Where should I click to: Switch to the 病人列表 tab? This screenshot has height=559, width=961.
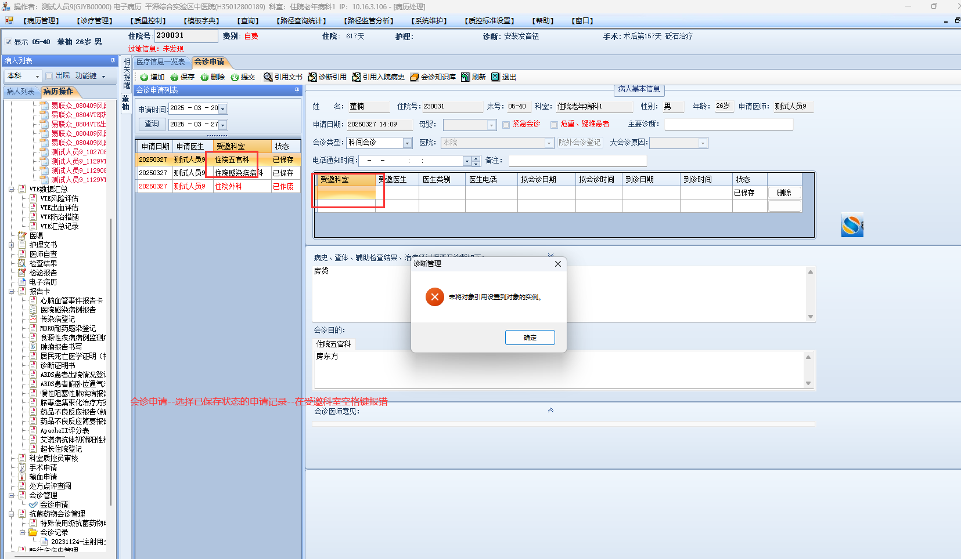coord(21,92)
